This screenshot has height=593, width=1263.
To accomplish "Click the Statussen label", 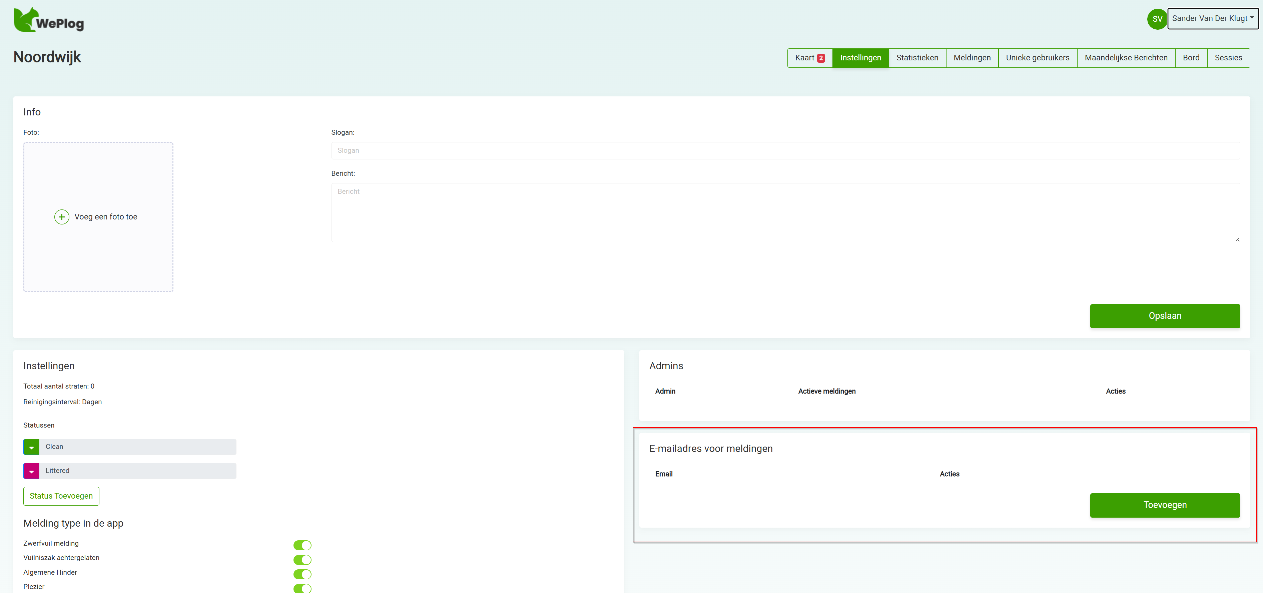I will [39, 425].
